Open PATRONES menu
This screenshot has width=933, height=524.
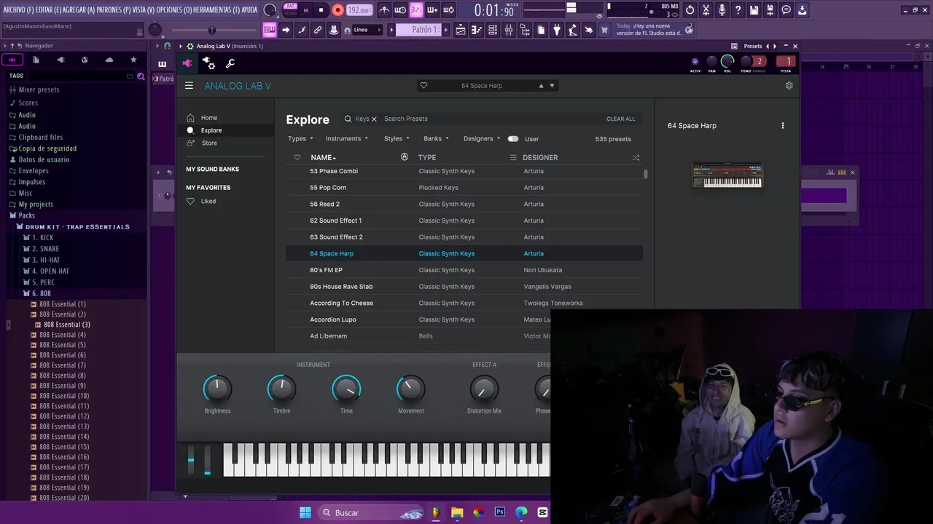(114, 9)
